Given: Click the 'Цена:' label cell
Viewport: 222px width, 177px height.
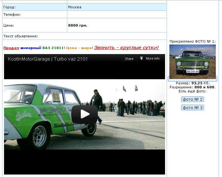Looking at the screenshot, I should [x=35, y=25].
